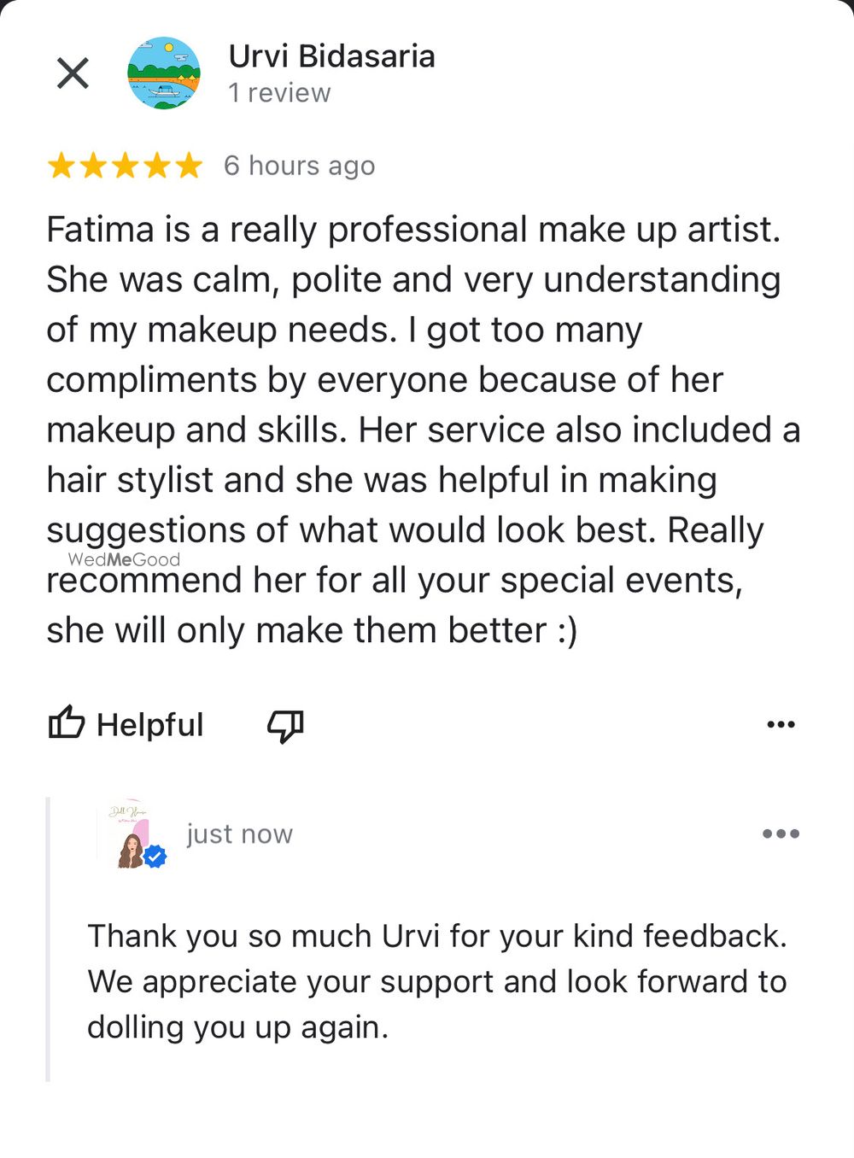
Task: Tap the reviewer name Urvi Bidasaria
Action: pyautogui.click(x=331, y=56)
